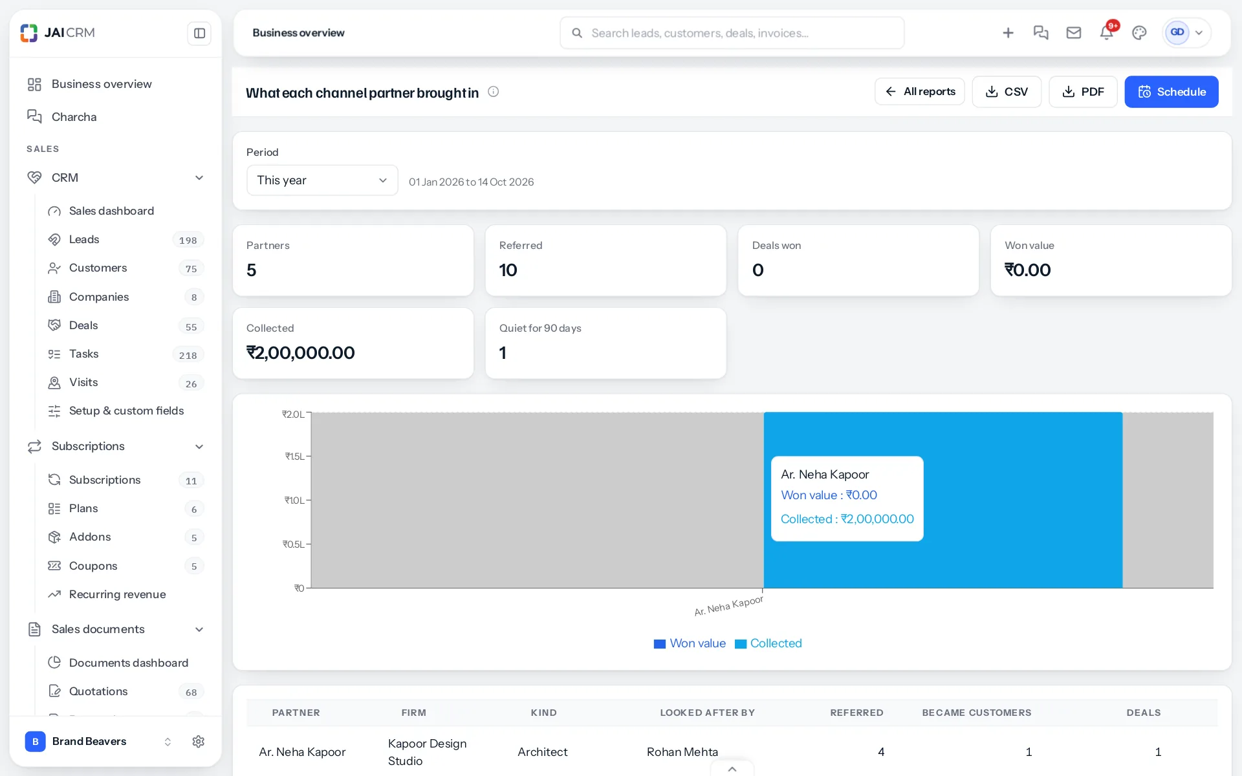Image resolution: width=1242 pixels, height=776 pixels.
Task: Click the info icon beside report title
Action: coord(493,92)
